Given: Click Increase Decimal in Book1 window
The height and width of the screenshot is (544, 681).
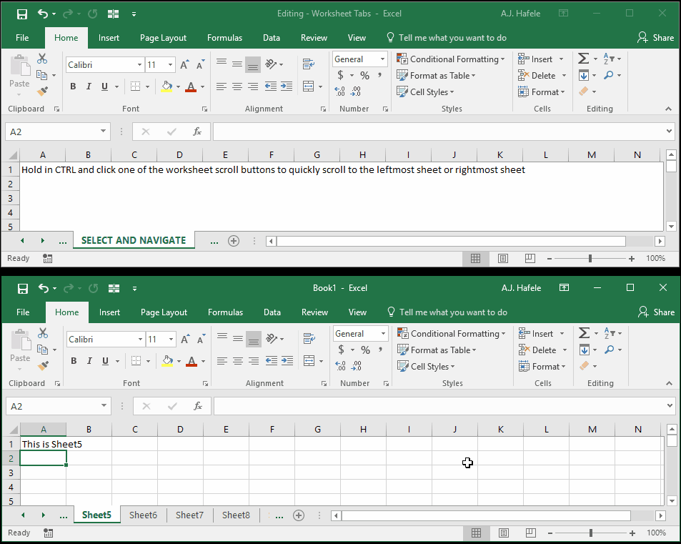Looking at the screenshot, I should click(340, 366).
